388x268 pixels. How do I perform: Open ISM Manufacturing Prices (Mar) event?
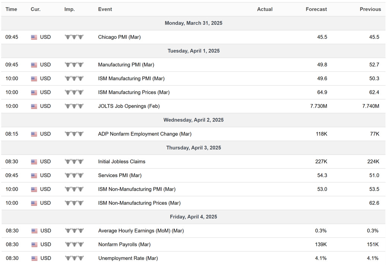coord(134,93)
